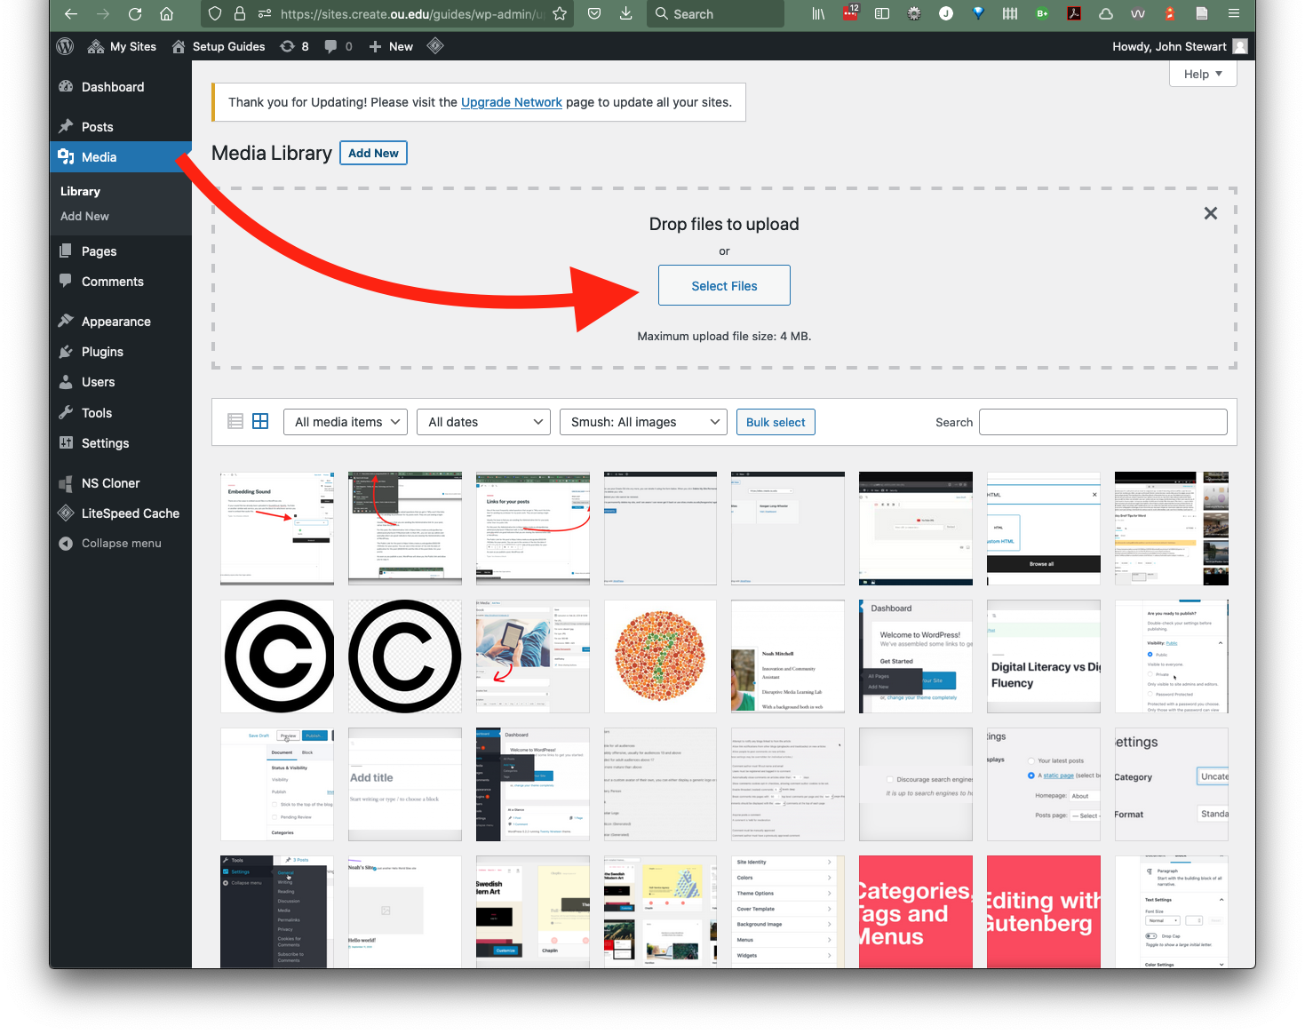Open the All media items dropdown
This screenshot has height=1034, width=1305.
click(345, 421)
